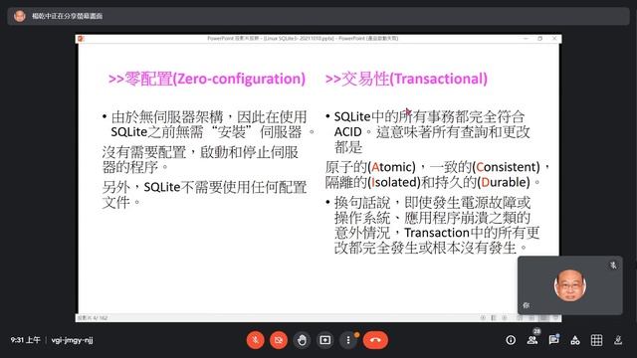Maximize the shared PowerPoint window
The width and height of the screenshot is (637, 358).
click(x=539, y=39)
